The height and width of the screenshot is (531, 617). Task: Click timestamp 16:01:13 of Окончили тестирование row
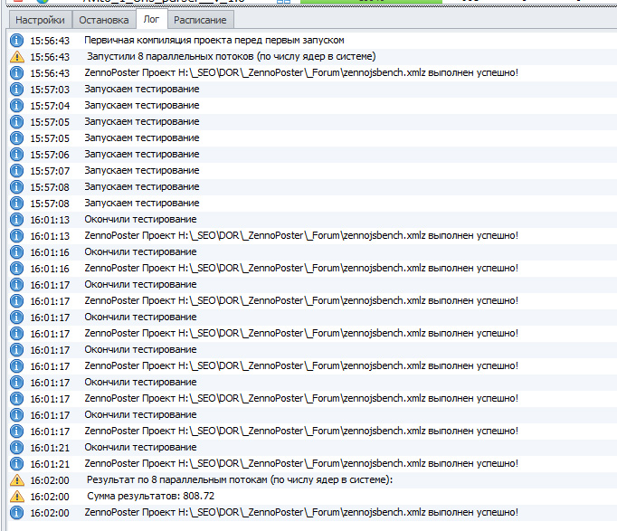pos(50,220)
